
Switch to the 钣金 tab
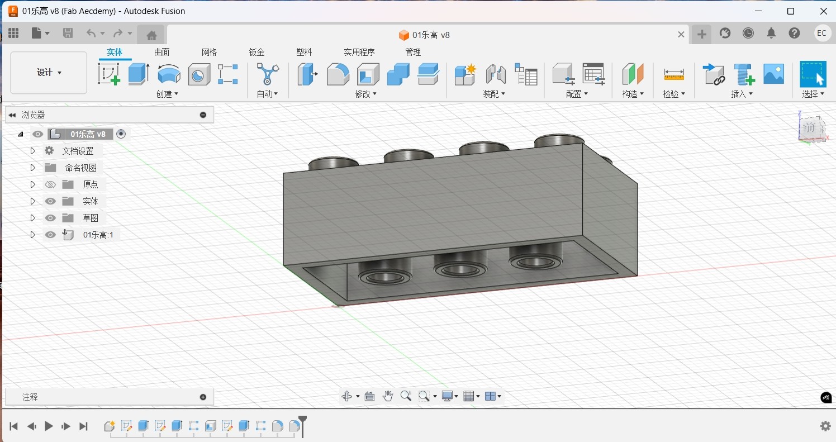click(256, 52)
